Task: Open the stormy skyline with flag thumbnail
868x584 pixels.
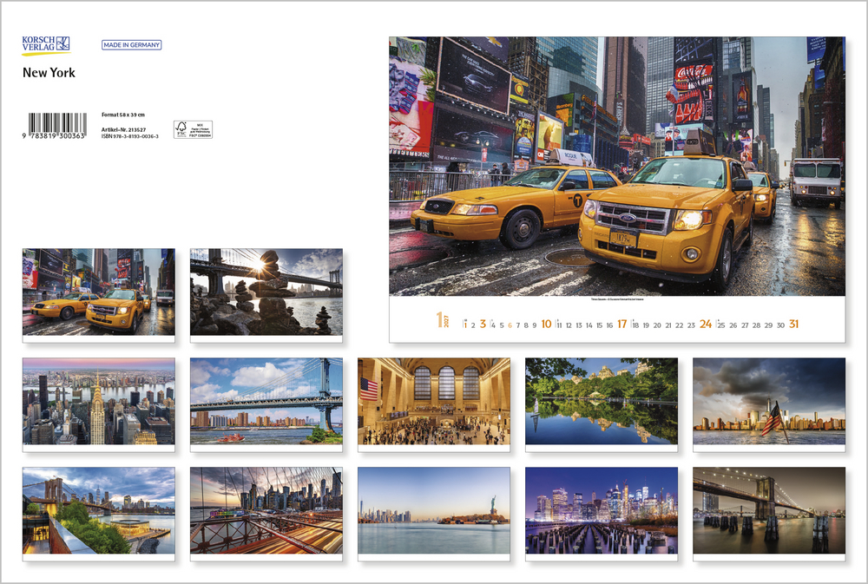Action: pyautogui.click(x=768, y=401)
